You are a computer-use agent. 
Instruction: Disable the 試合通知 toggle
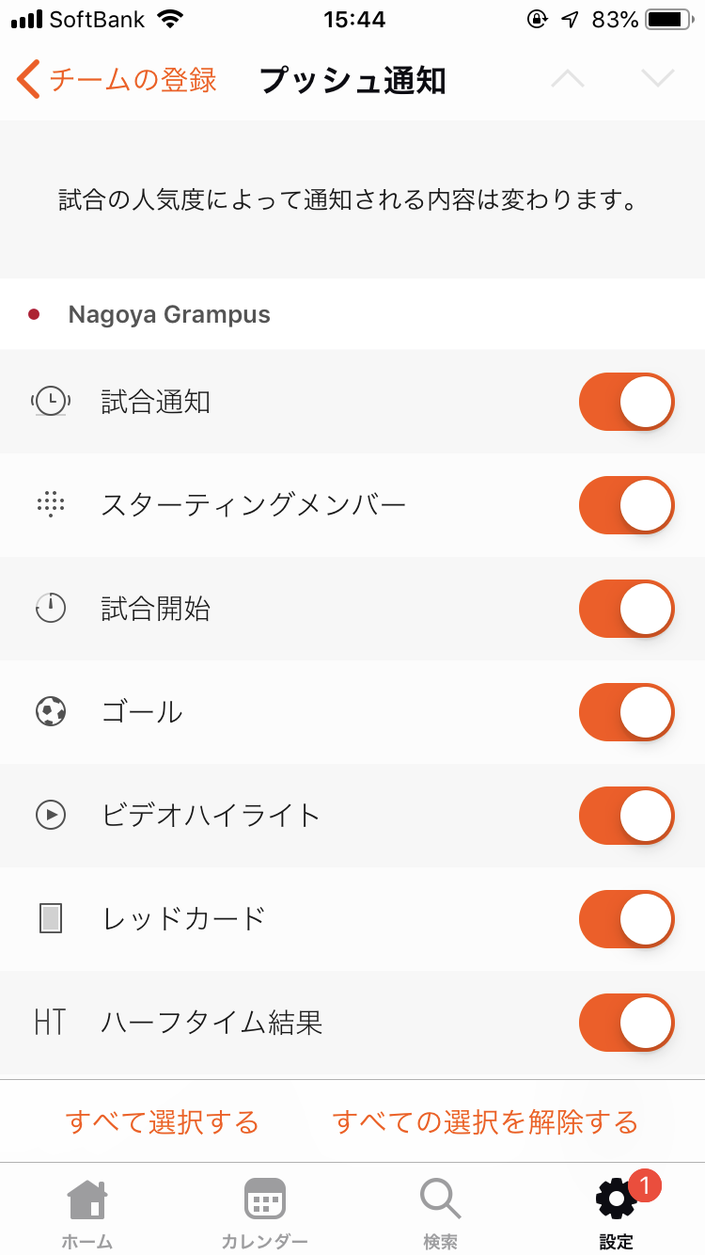tap(626, 402)
